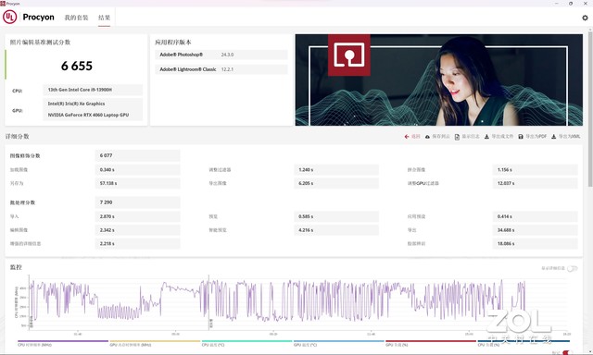Screen dimensions: 593x355
Task: Select the 结果 results tab
Action: click(x=105, y=18)
